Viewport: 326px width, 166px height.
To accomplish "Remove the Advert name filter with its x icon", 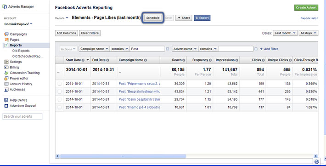I will tap(256, 49).
